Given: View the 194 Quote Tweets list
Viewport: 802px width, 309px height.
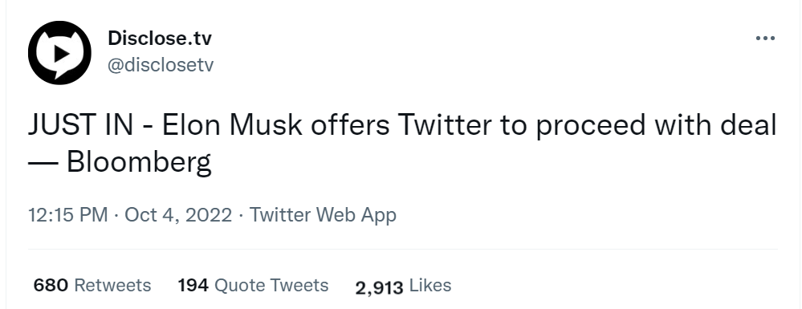Looking at the screenshot, I should (x=253, y=285).
